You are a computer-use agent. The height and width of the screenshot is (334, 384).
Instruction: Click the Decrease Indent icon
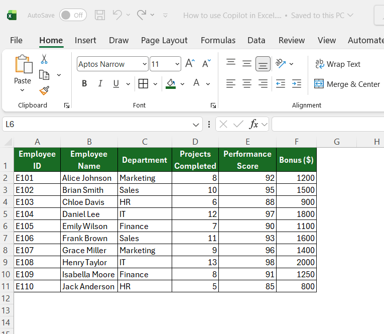pyautogui.click(x=281, y=84)
